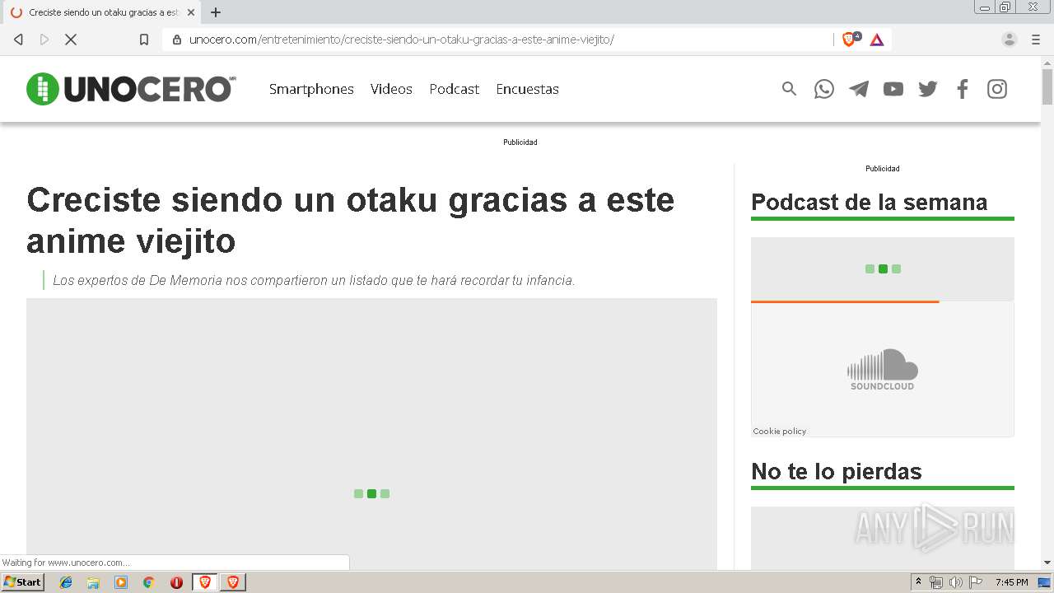Click the Unocero logo
The height and width of the screenshot is (593, 1054).
132,89
